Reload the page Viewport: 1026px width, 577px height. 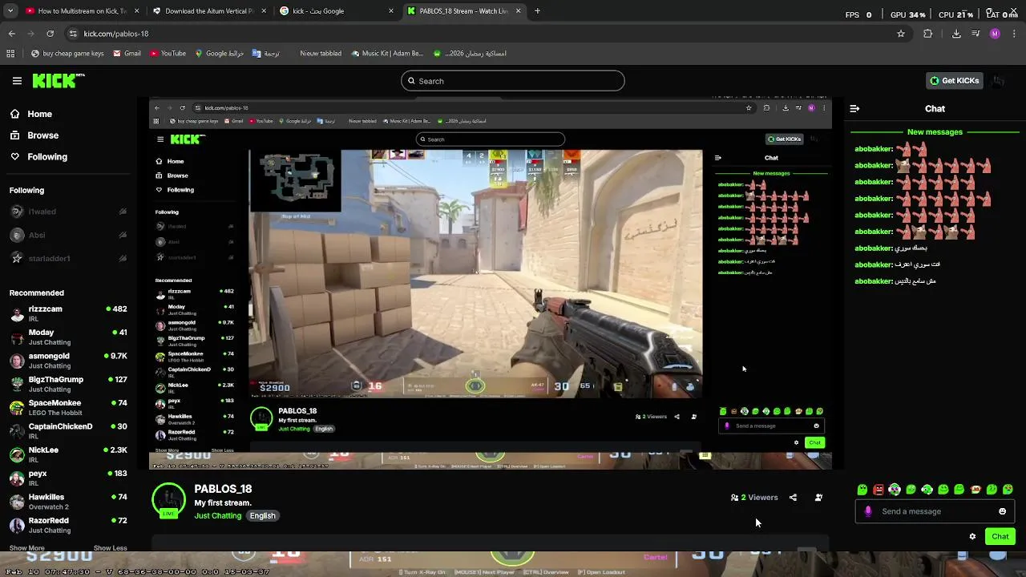tap(50, 34)
